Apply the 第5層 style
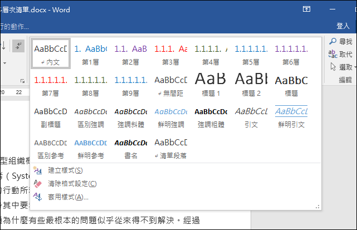 click(251, 54)
